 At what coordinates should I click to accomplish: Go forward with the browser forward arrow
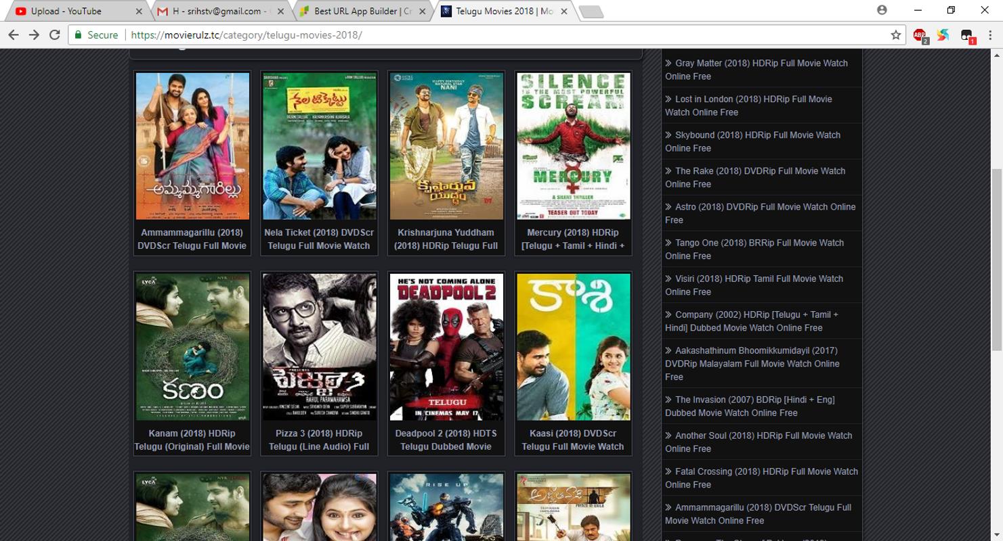(34, 35)
